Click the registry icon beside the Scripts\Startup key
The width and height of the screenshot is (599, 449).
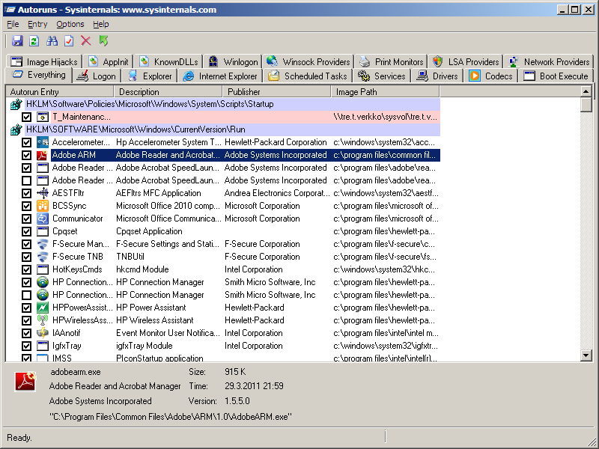[x=16, y=104]
